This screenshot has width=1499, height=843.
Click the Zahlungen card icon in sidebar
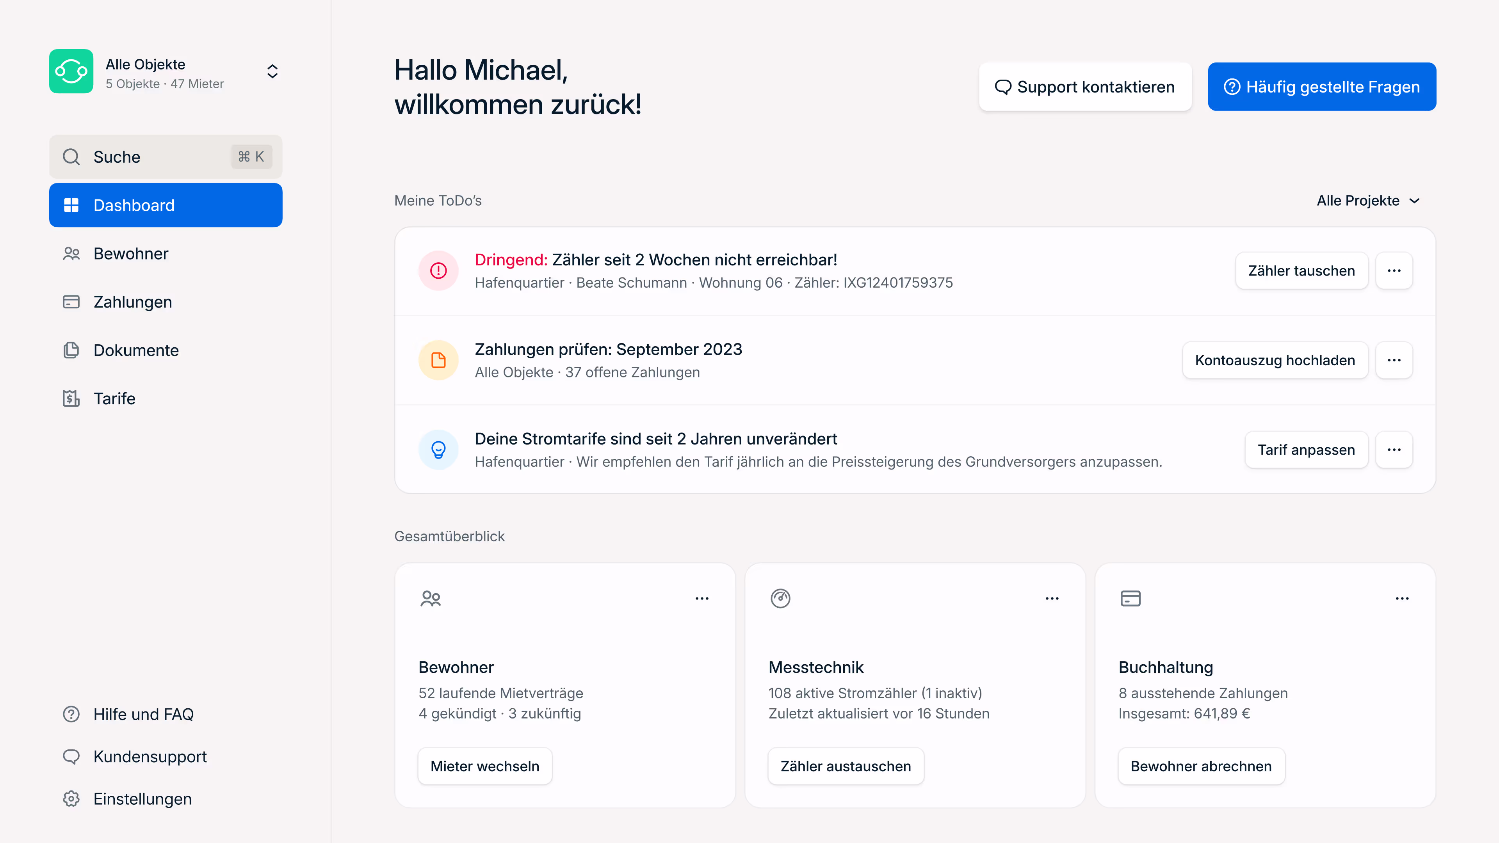coord(71,302)
